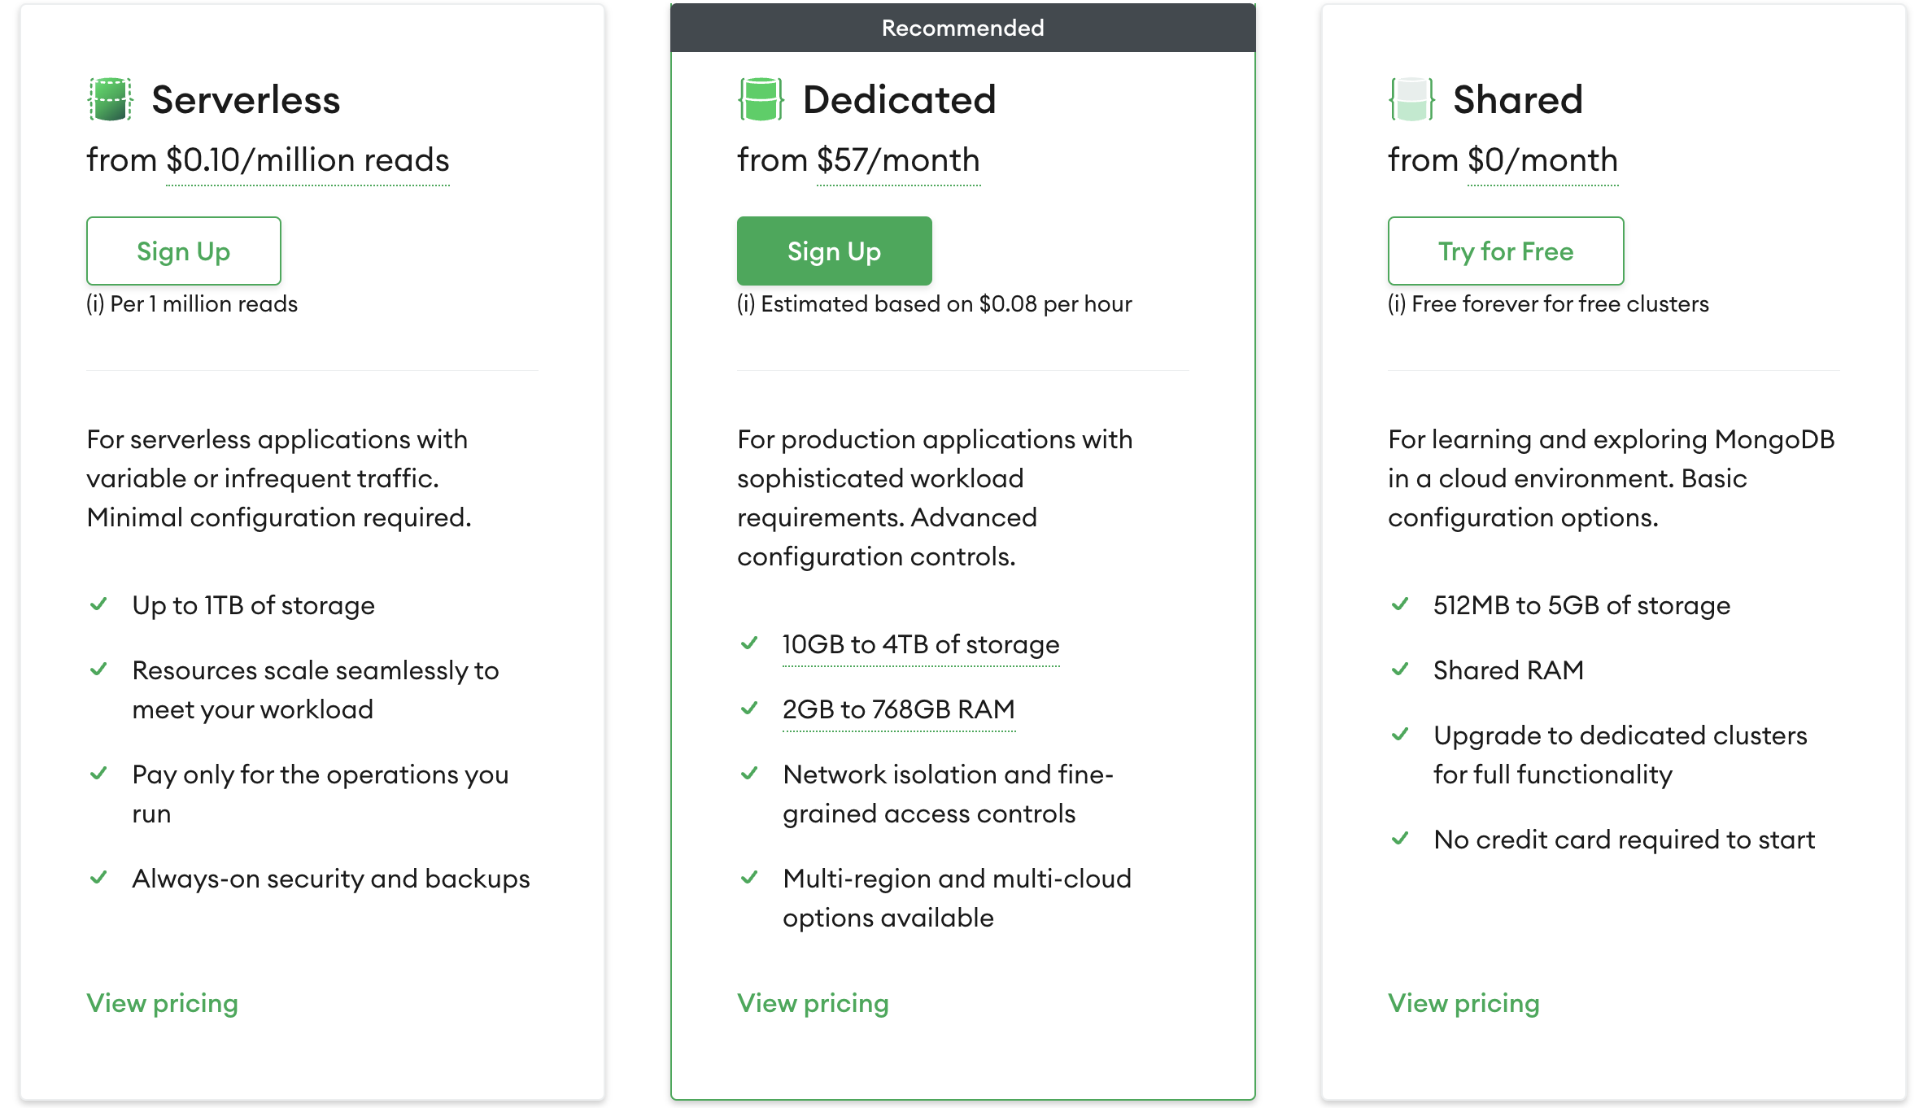Image resolution: width=1928 pixels, height=1108 pixels.
Task: Click checkmark next to Shared RAM
Action: (x=1400, y=670)
